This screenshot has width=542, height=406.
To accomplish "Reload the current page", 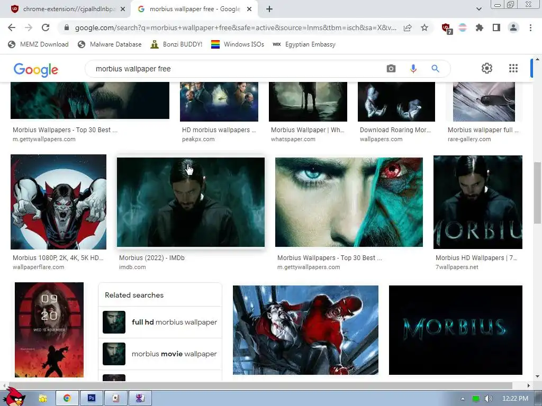I will pyautogui.click(x=46, y=27).
